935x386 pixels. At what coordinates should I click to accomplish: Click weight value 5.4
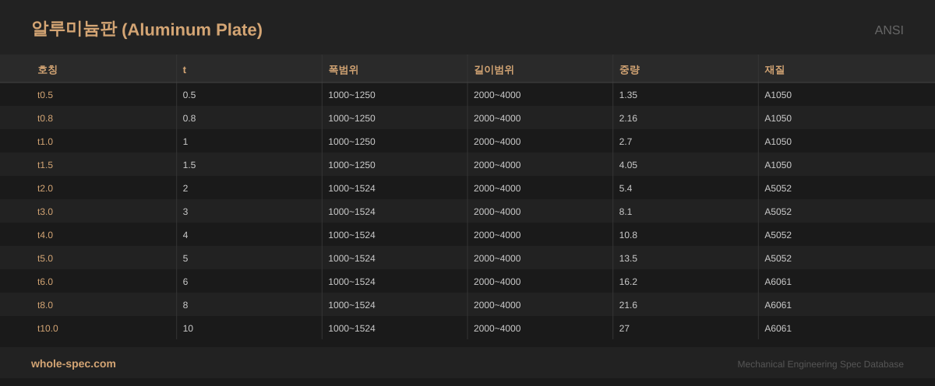pos(626,188)
